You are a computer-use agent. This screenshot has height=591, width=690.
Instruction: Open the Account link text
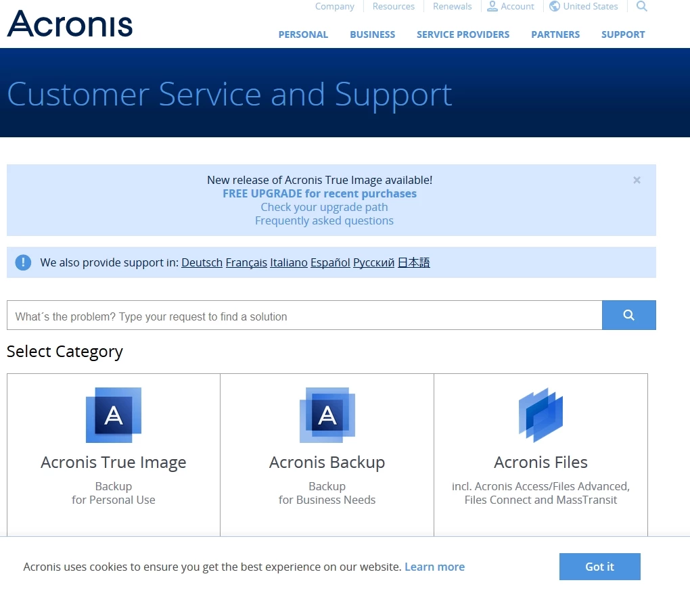(x=517, y=6)
